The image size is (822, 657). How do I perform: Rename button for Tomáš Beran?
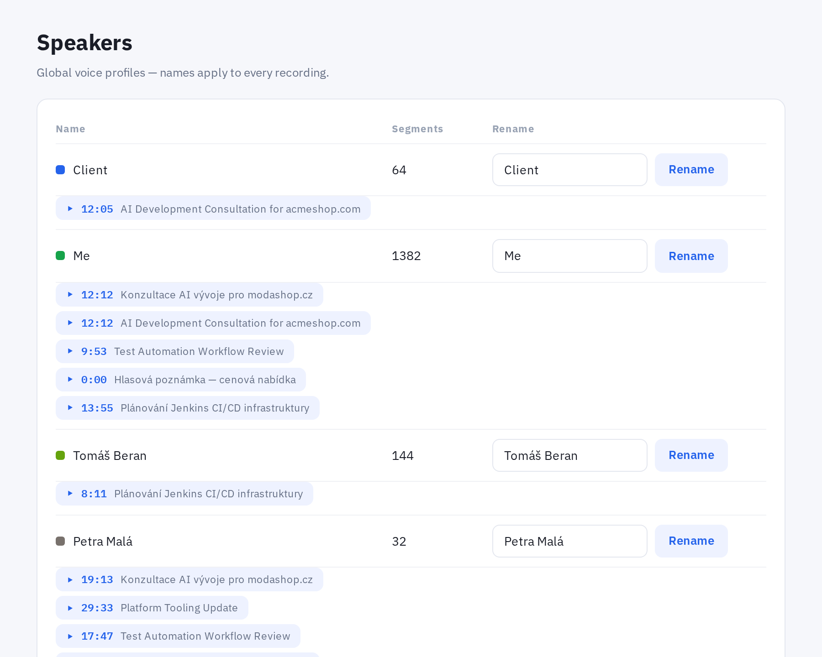[691, 455]
